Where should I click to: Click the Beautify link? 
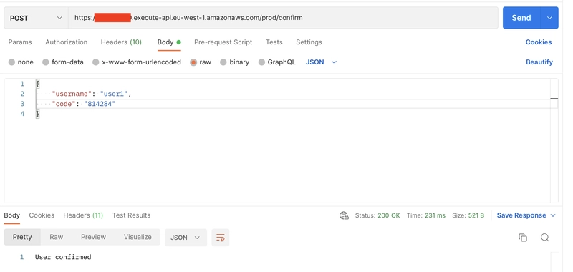click(x=539, y=62)
